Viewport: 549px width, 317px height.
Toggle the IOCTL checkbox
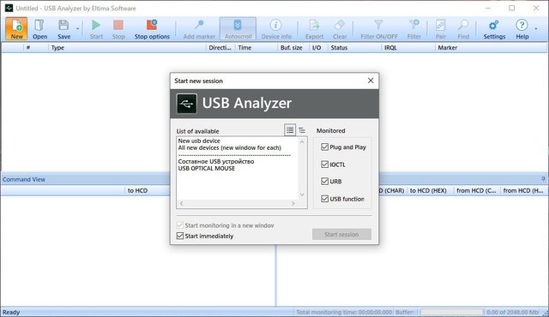point(324,164)
